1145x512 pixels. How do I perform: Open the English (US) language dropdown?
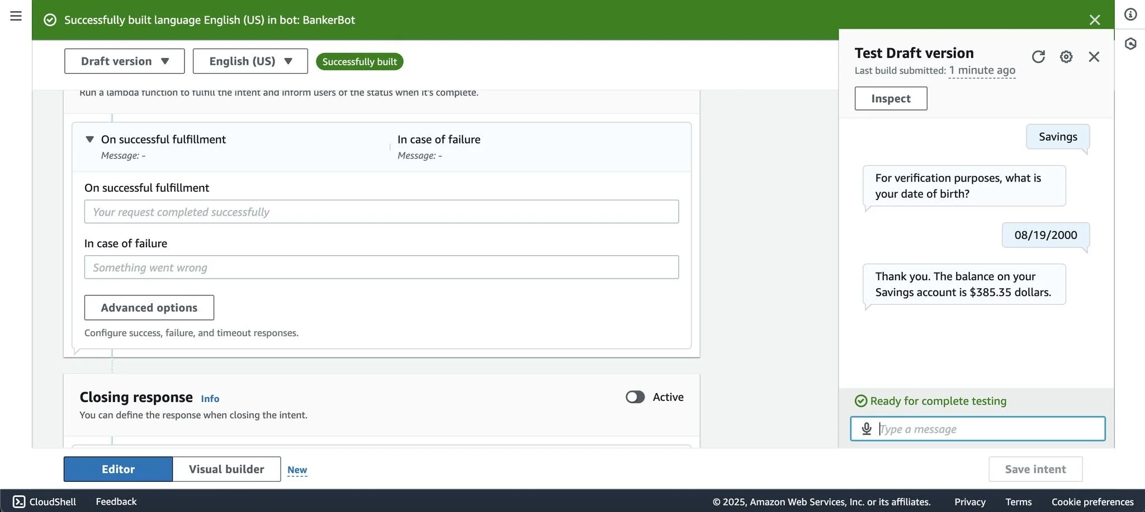click(x=250, y=61)
